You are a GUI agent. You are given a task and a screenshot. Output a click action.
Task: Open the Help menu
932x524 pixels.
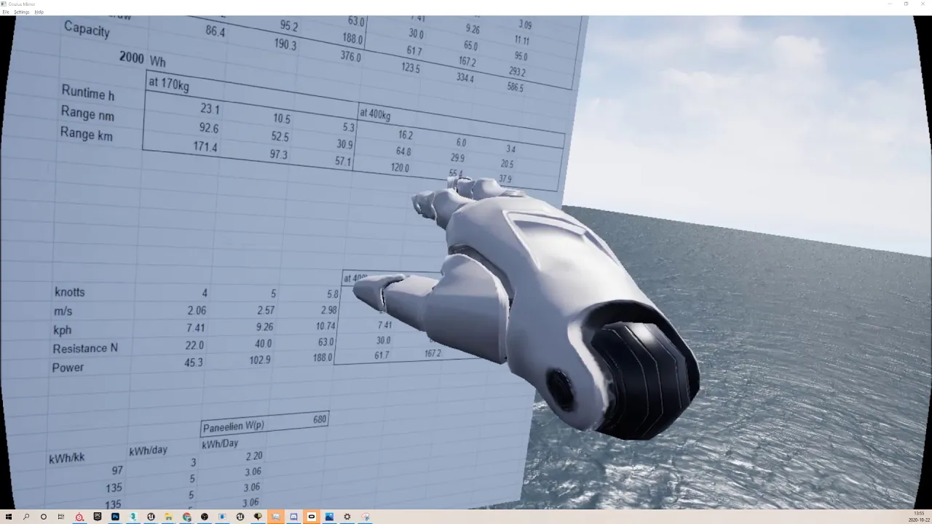click(39, 12)
